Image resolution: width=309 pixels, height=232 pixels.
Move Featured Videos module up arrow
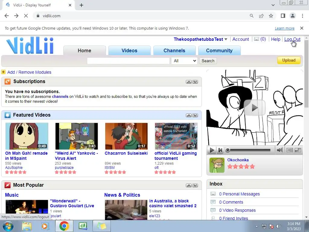click(189, 115)
